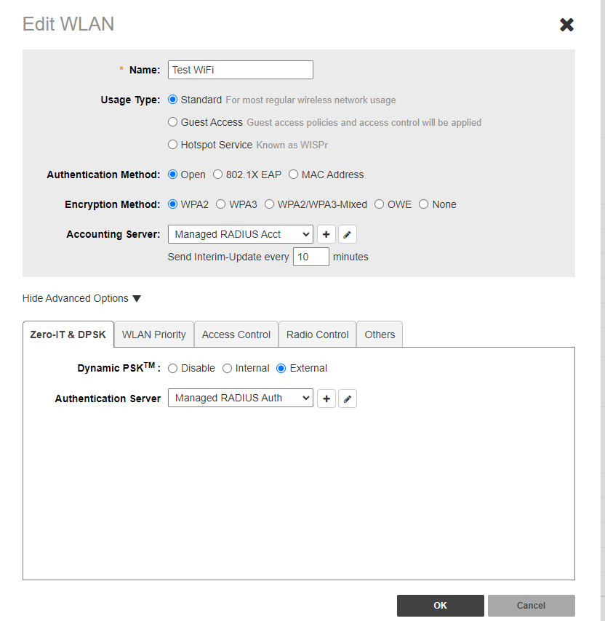Screen dimensions: 605x621
Task: Switch to Zero-IT & DPSK tab
Action: click(x=68, y=334)
